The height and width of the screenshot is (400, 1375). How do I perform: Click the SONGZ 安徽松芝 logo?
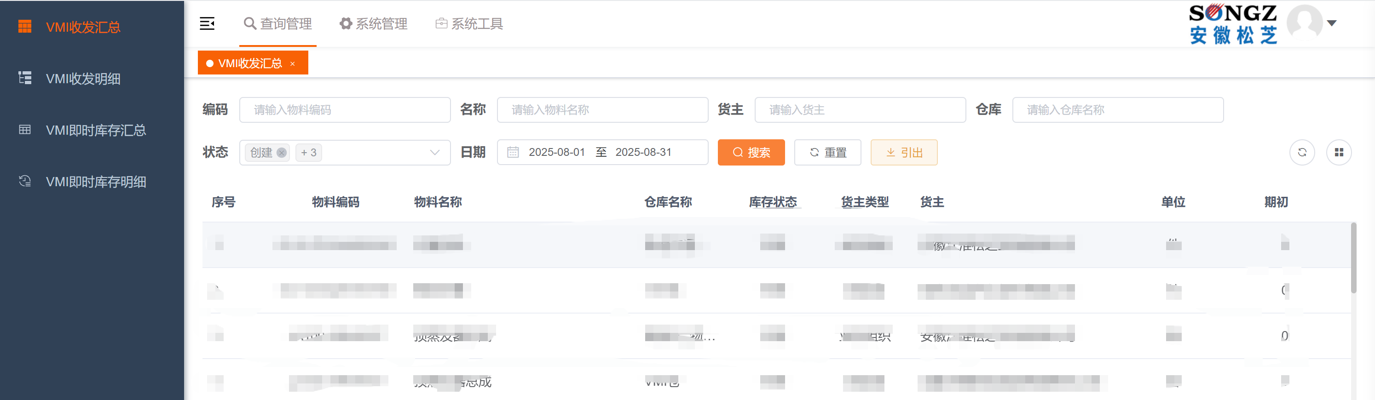pyautogui.click(x=1232, y=24)
